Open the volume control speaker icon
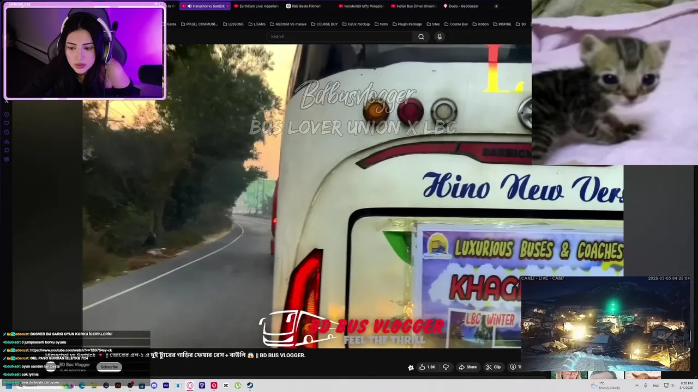Image resolution: width=698 pixels, height=392 pixels. click(x=673, y=385)
